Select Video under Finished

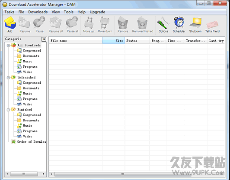pyautogui.click(x=27, y=136)
